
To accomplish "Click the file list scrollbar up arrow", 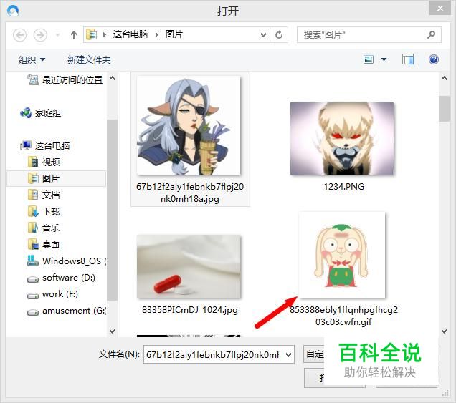I will (x=444, y=78).
